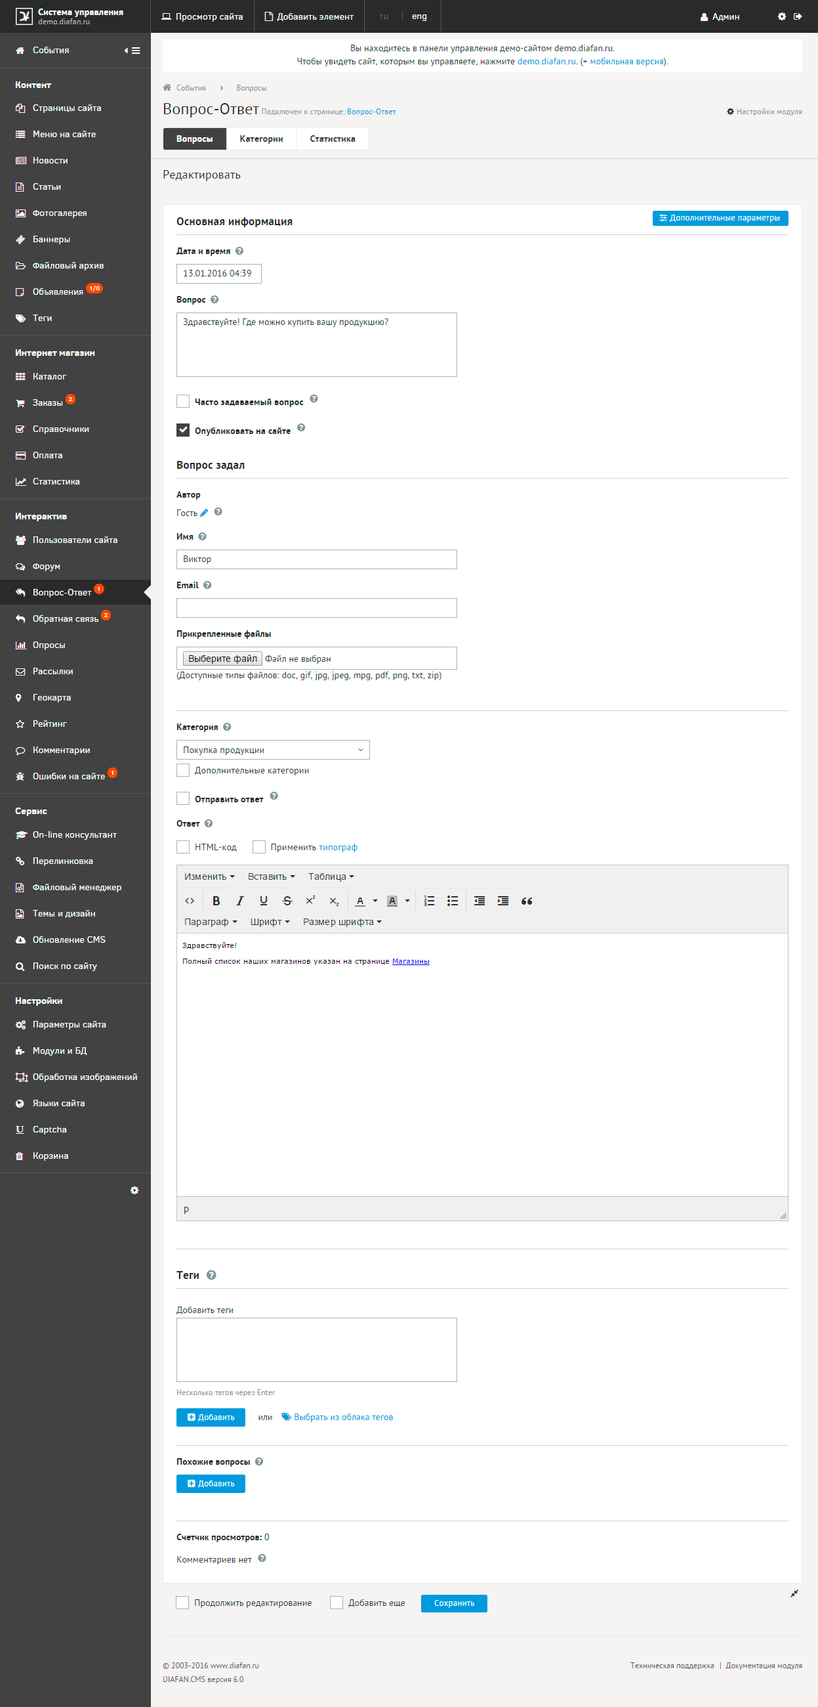The image size is (818, 1707).
Task: Enable Часто задаваемый вопрос checkbox
Action: pos(183,402)
